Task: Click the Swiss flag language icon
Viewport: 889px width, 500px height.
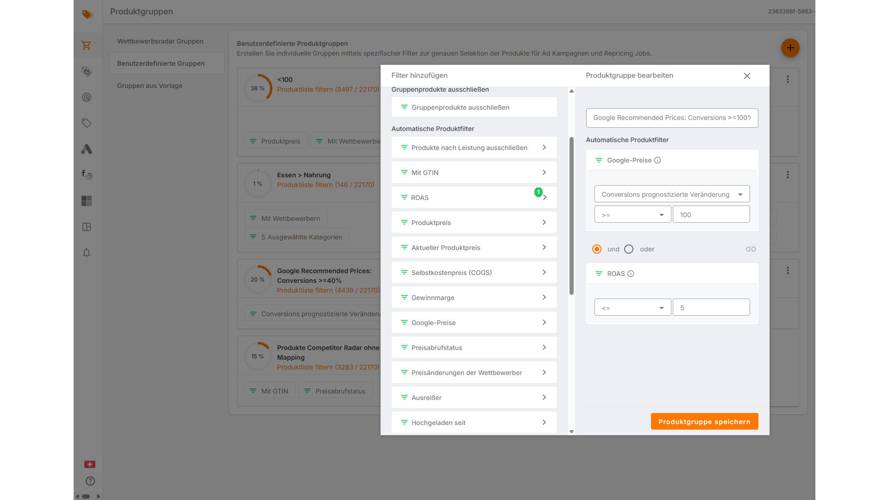Action: 90,464
